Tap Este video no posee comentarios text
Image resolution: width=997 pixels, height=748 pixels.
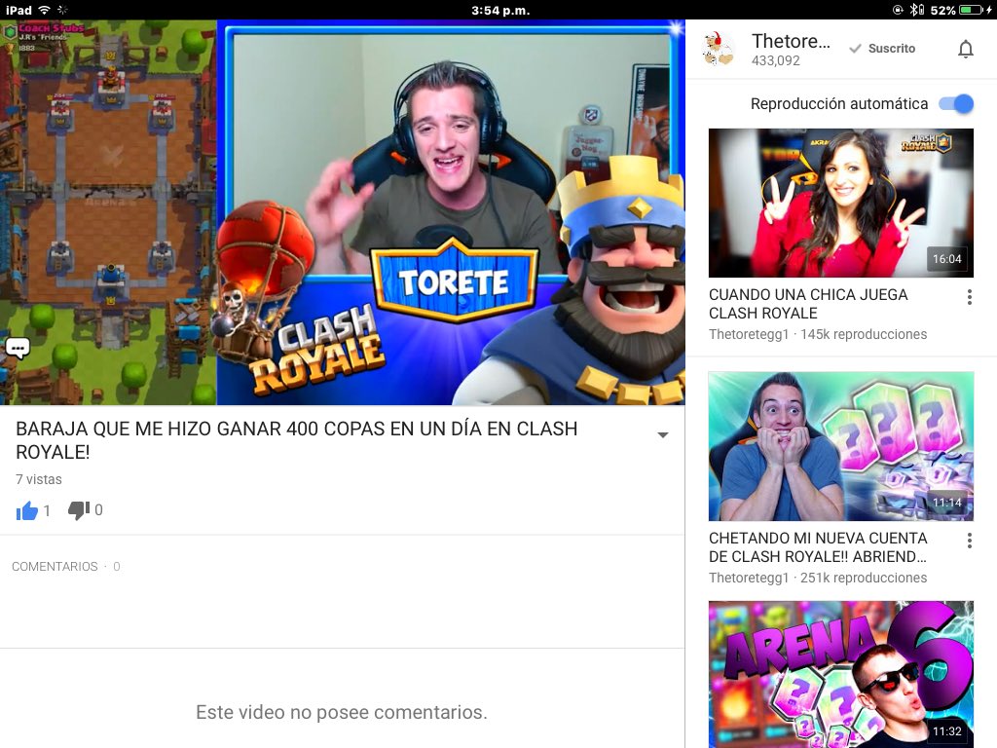coord(342,712)
